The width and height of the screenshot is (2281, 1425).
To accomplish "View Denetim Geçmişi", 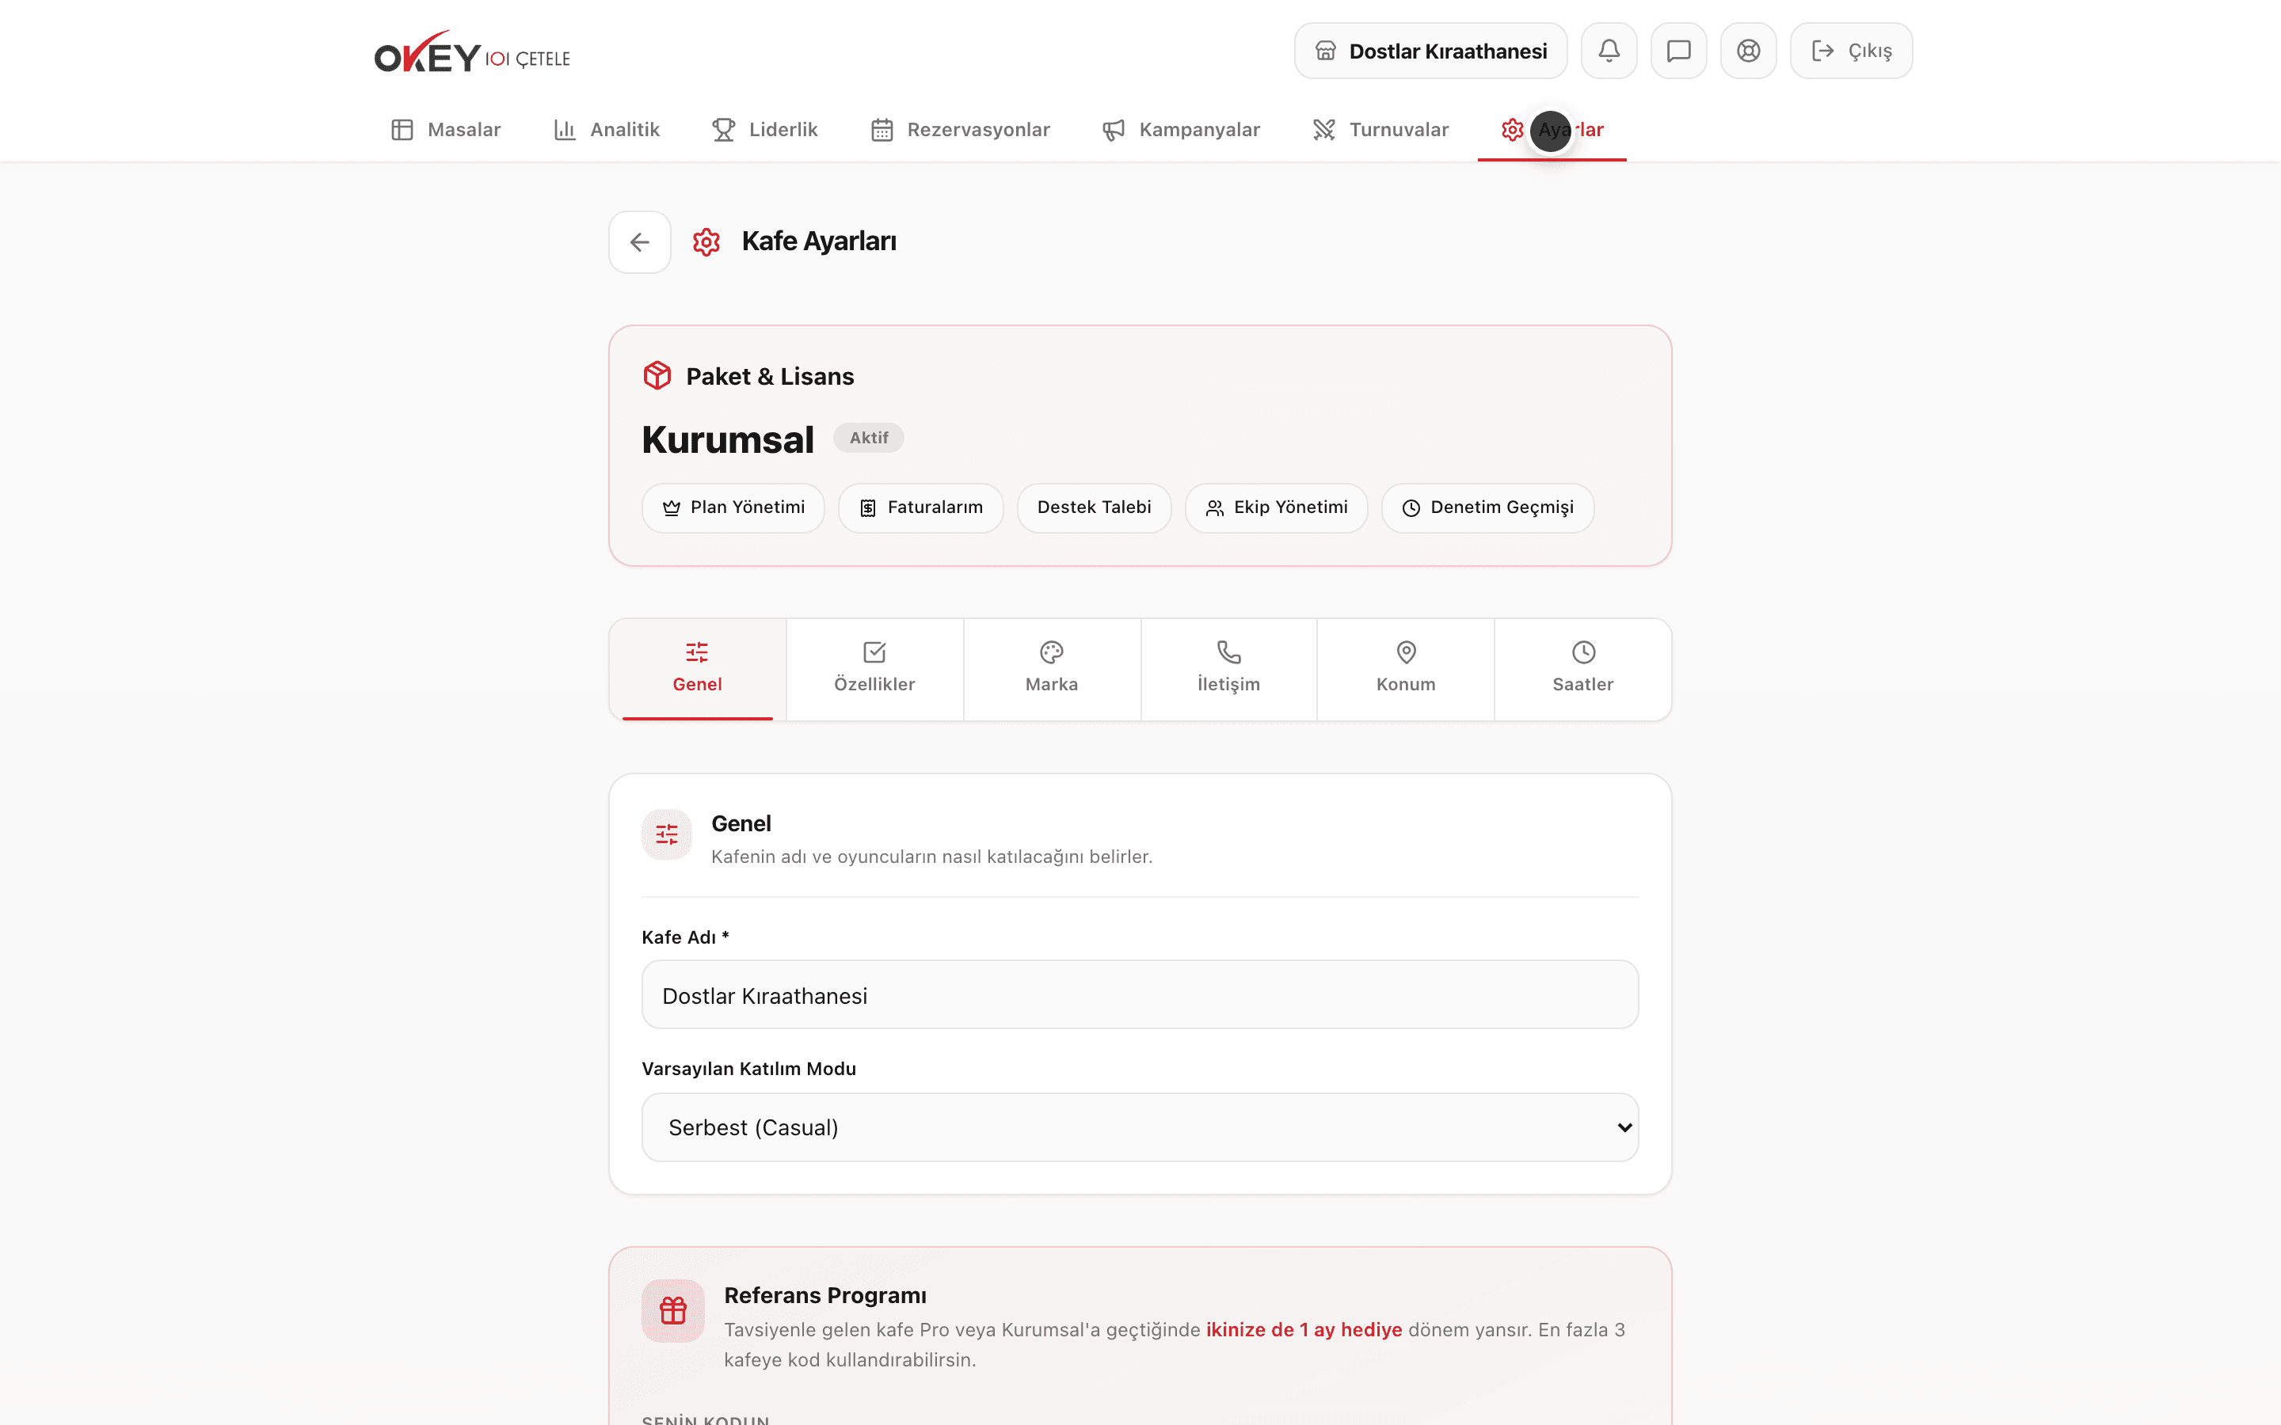I will [x=1487, y=508].
